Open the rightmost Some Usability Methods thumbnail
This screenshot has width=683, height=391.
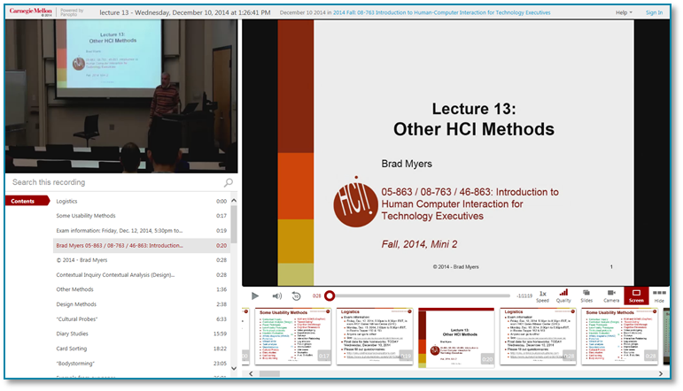tap(619, 336)
